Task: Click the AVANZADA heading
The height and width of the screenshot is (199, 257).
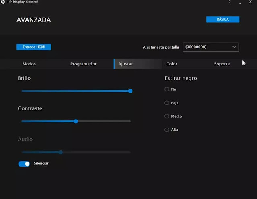Action: point(34,20)
